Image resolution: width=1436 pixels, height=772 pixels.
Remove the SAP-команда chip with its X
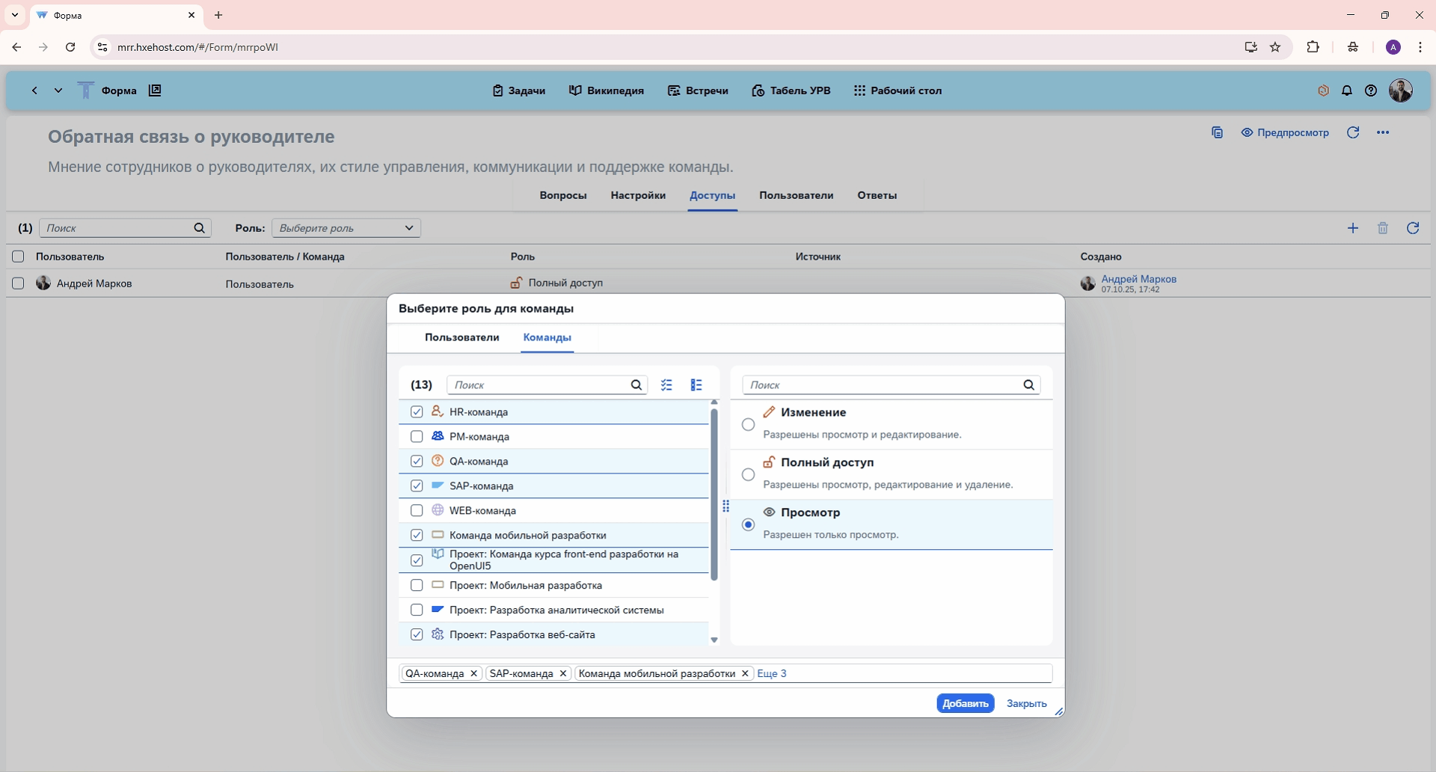point(563,673)
